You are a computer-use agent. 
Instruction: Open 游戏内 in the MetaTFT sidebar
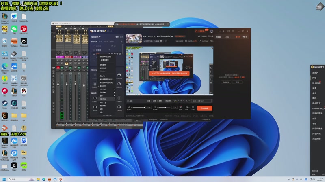[316, 73]
